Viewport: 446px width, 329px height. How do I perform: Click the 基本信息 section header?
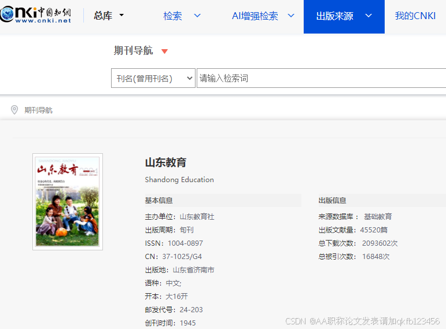click(x=159, y=201)
